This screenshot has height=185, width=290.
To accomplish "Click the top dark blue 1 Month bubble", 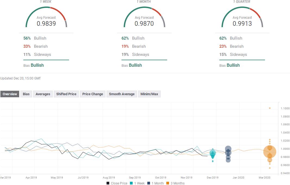I will point(228,149).
